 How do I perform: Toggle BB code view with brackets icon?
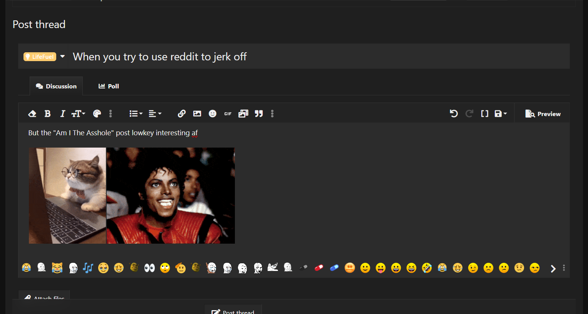coord(484,114)
